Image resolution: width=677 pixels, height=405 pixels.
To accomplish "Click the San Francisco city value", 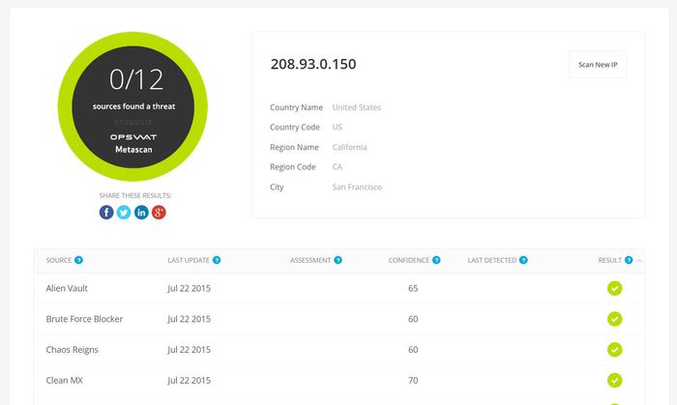I will (357, 187).
